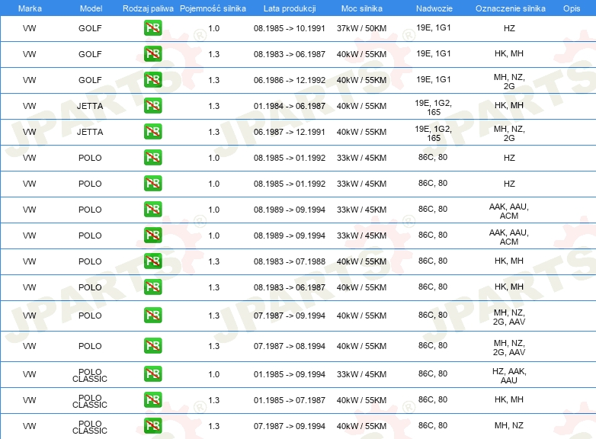Select the date range 01.1985 -> 09.1994

click(290, 374)
